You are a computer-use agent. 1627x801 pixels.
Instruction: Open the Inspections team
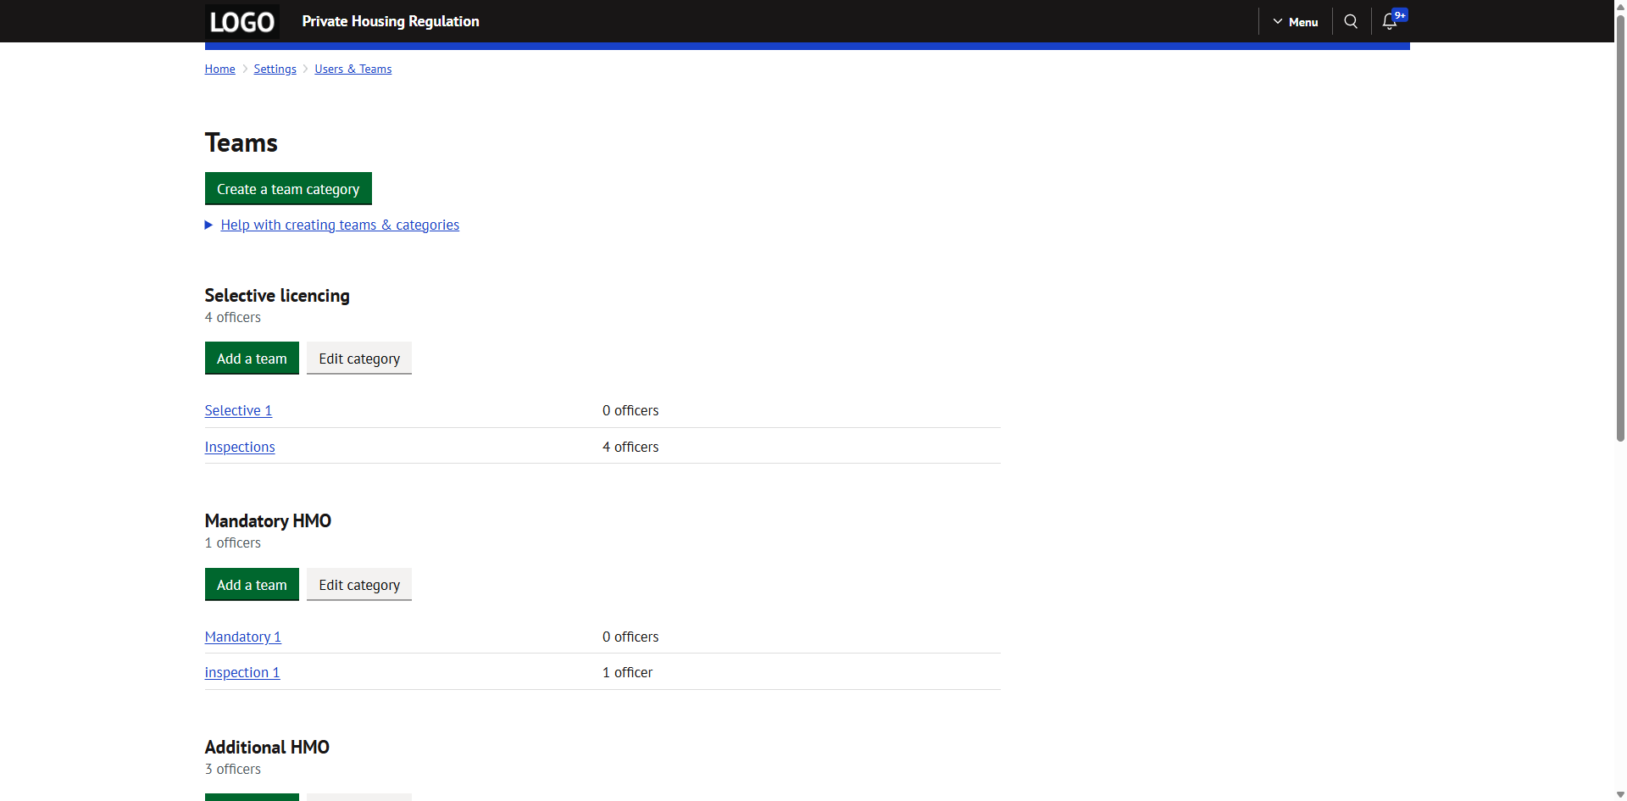coord(240,447)
